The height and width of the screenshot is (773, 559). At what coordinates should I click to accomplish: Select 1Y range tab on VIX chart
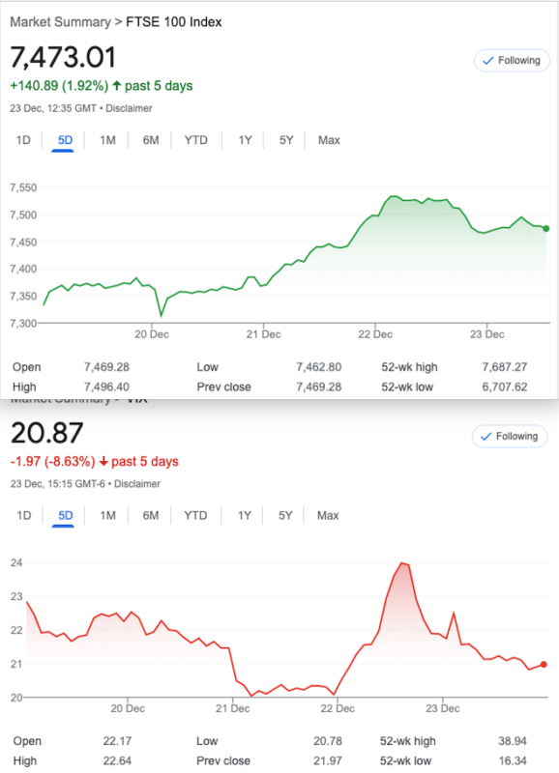pyautogui.click(x=245, y=516)
